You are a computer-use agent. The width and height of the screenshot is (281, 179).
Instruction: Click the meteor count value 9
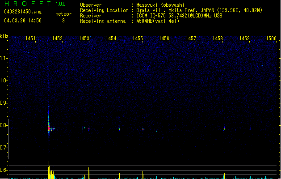63,21
